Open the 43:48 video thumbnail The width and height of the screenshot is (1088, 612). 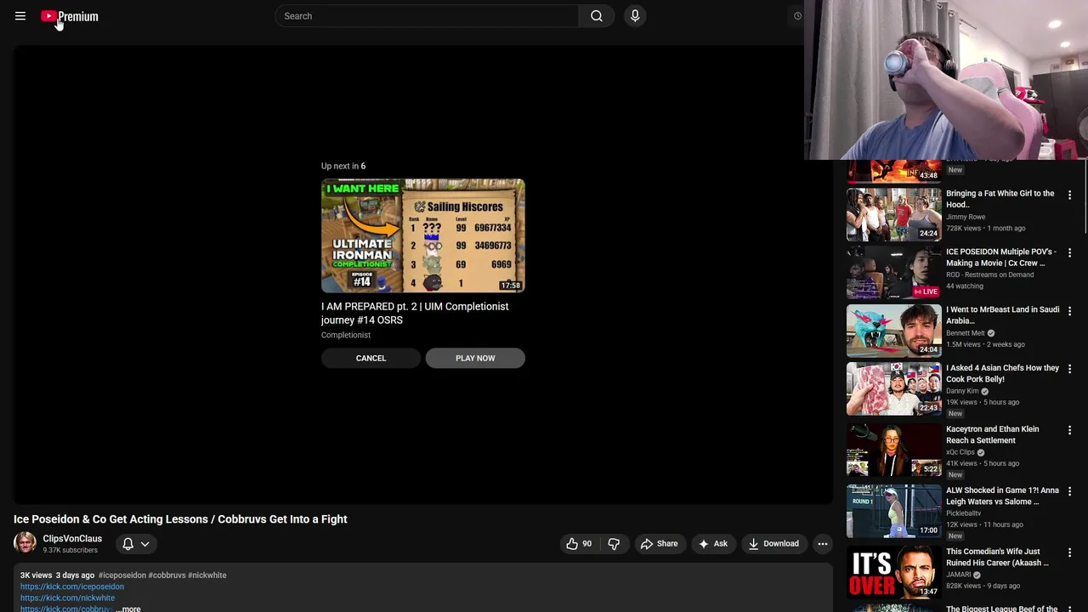893,171
